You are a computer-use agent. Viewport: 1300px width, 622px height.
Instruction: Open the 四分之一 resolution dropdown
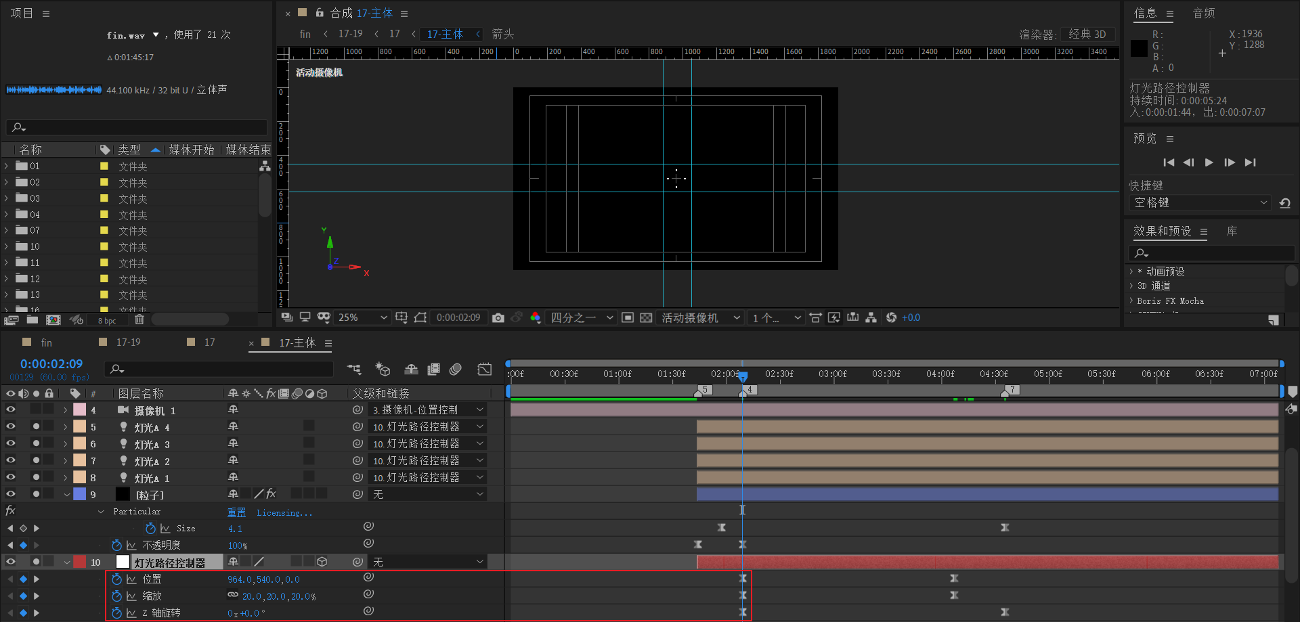click(582, 317)
